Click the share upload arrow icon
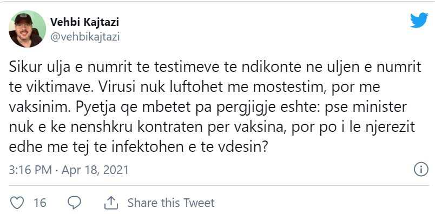 click(111, 203)
